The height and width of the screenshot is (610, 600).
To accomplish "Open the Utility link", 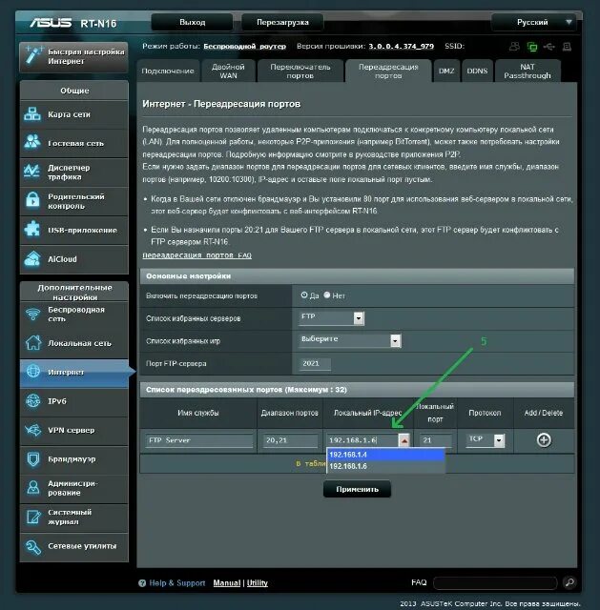I will [x=257, y=582].
